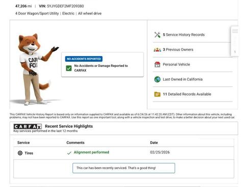This screenshot has height=187, width=249.
Task: Open 5 Service History Records
Action: 184,35
